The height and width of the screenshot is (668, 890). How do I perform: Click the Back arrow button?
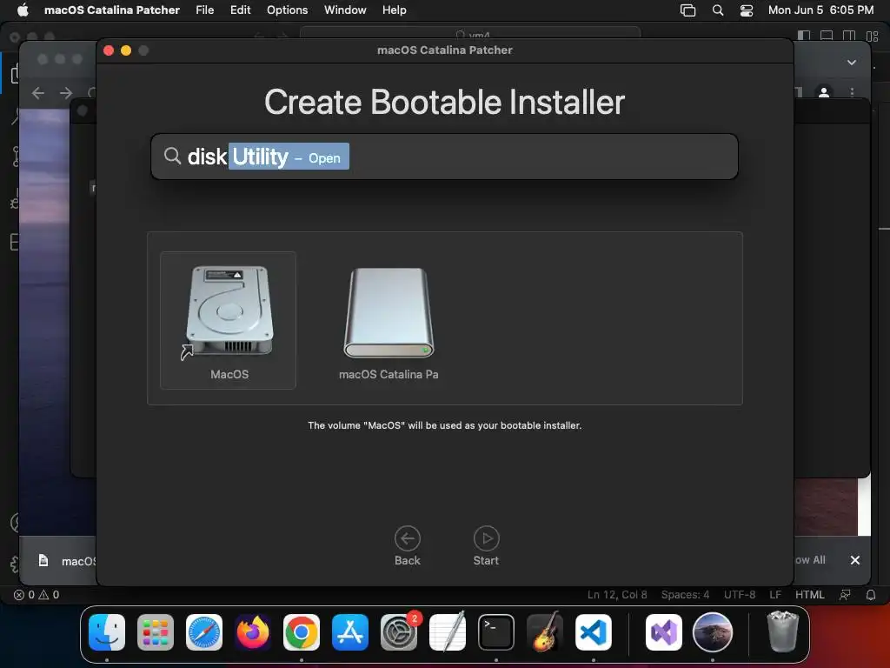[x=407, y=546]
